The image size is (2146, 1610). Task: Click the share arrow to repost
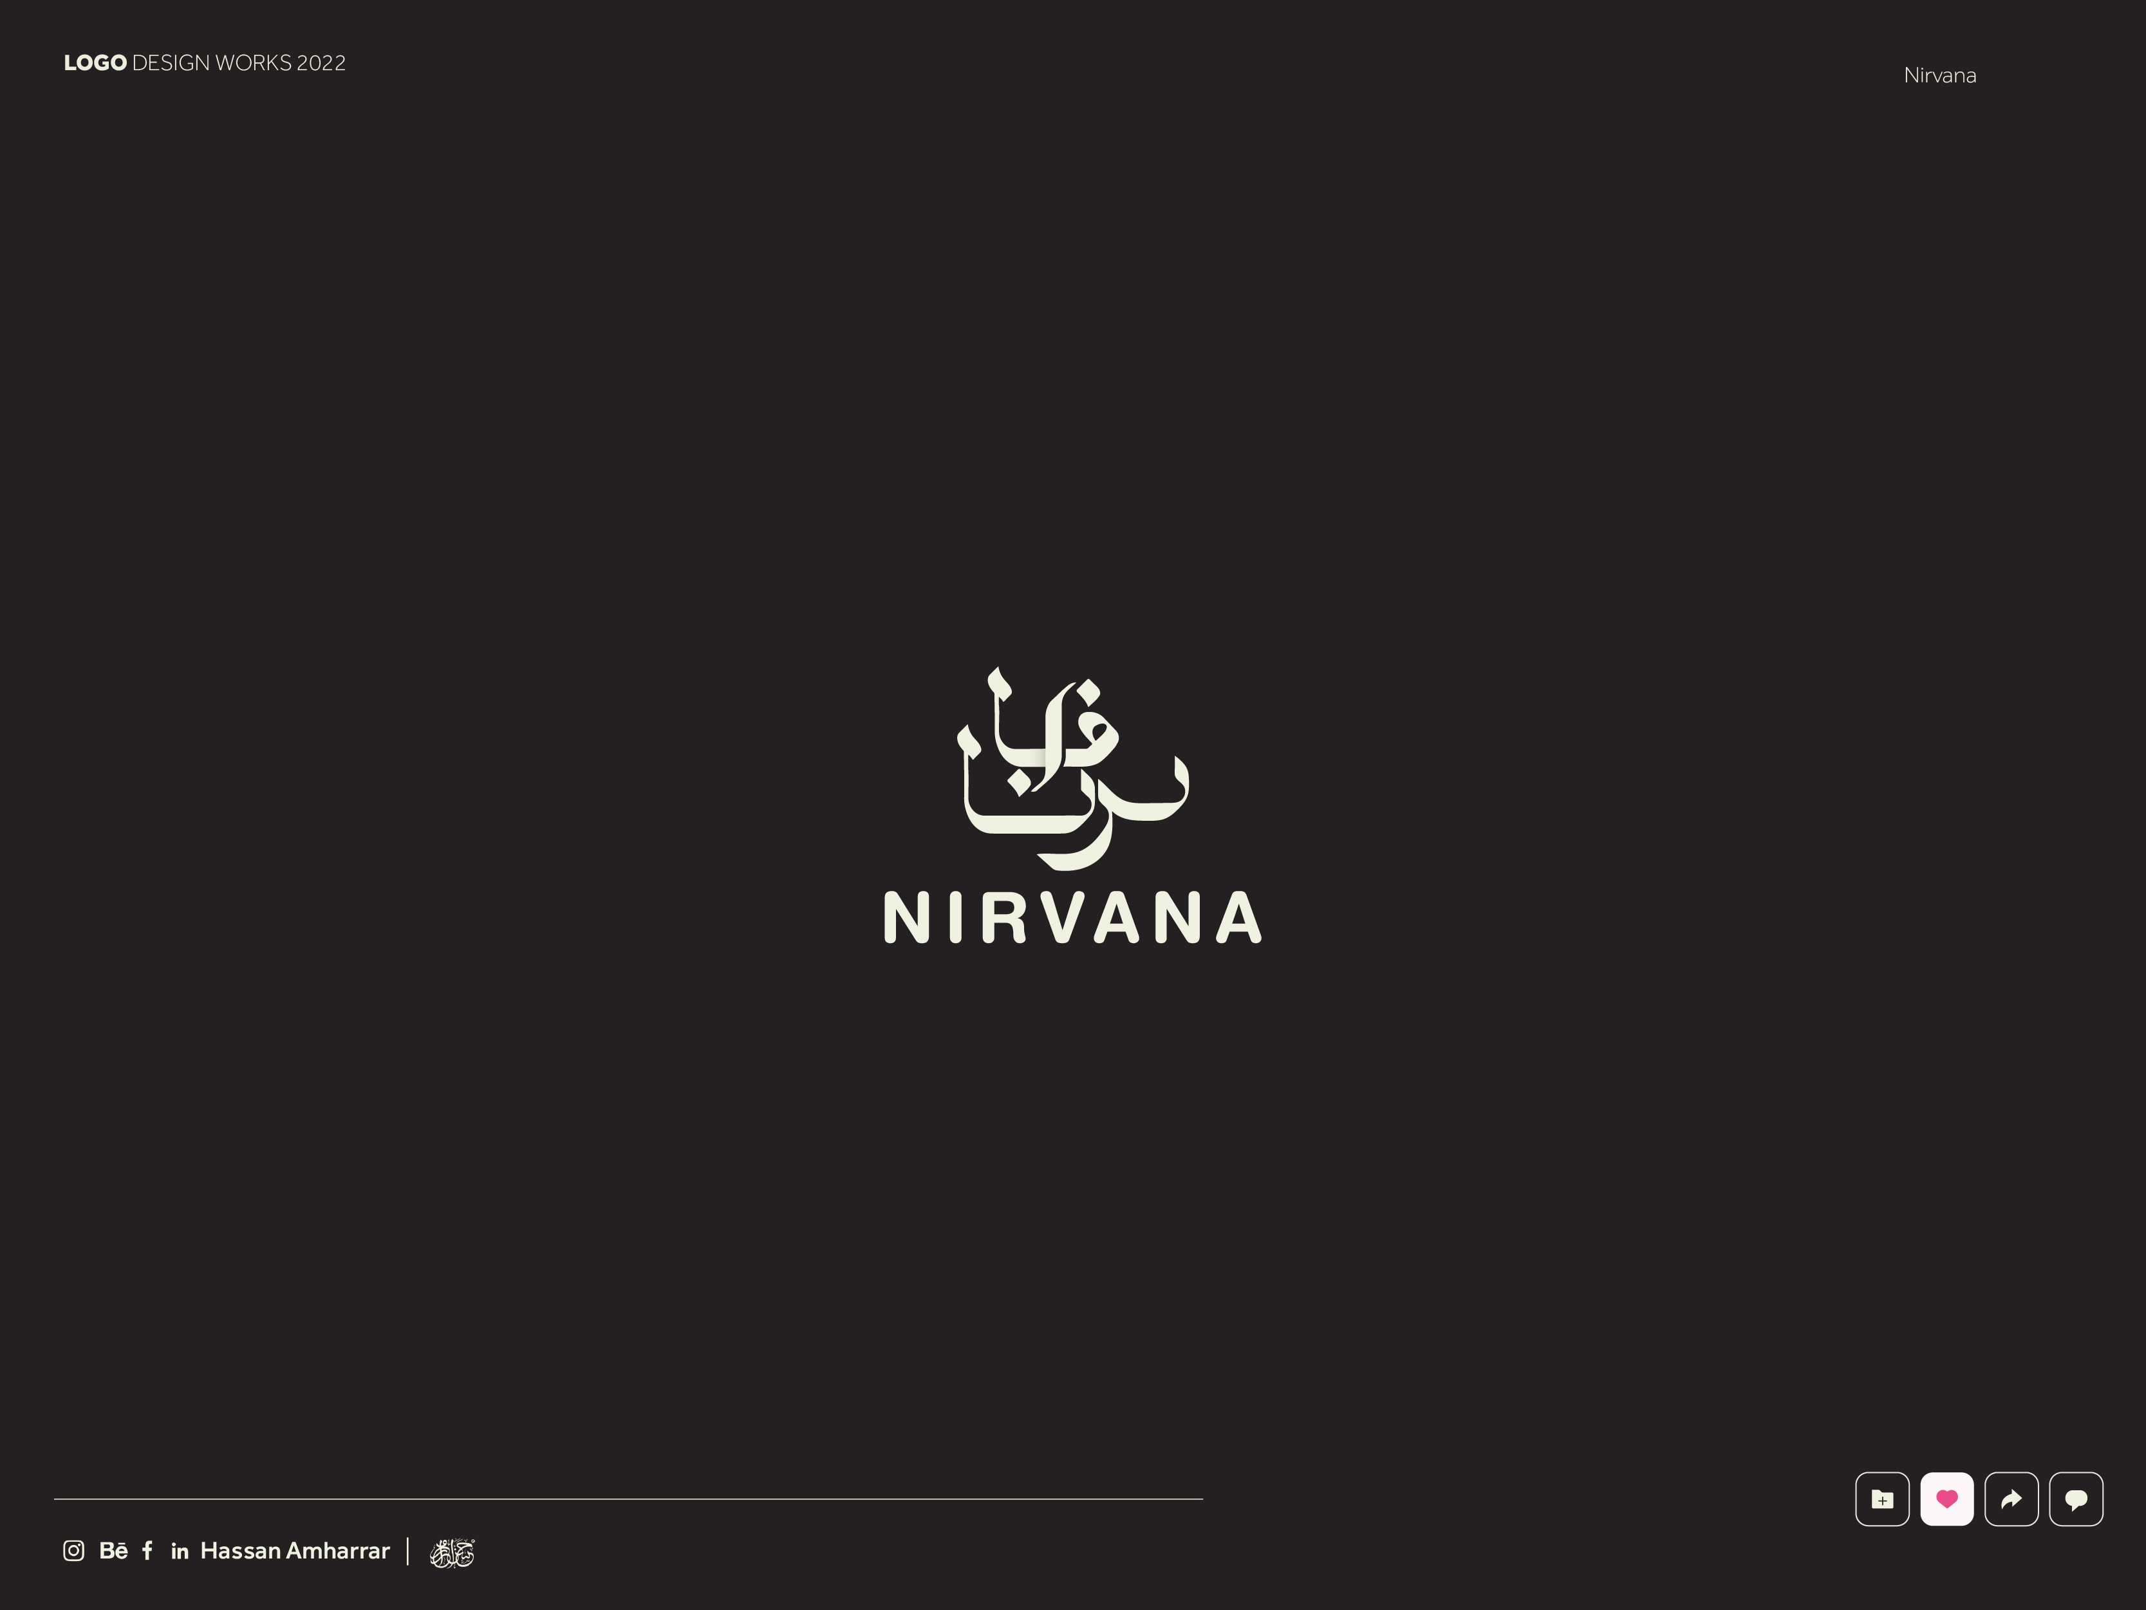click(x=2011, y=1499)
